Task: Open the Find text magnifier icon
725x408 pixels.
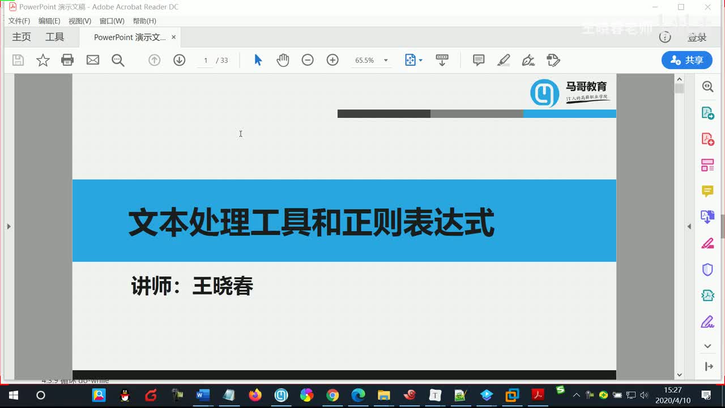Action: click(118, 60)
